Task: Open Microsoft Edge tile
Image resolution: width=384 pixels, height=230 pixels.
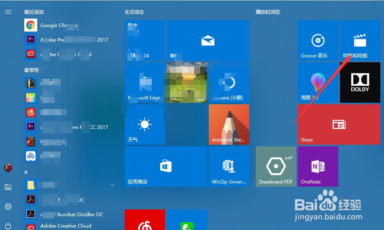Action: pyautogui.click(x=145, y=82)
